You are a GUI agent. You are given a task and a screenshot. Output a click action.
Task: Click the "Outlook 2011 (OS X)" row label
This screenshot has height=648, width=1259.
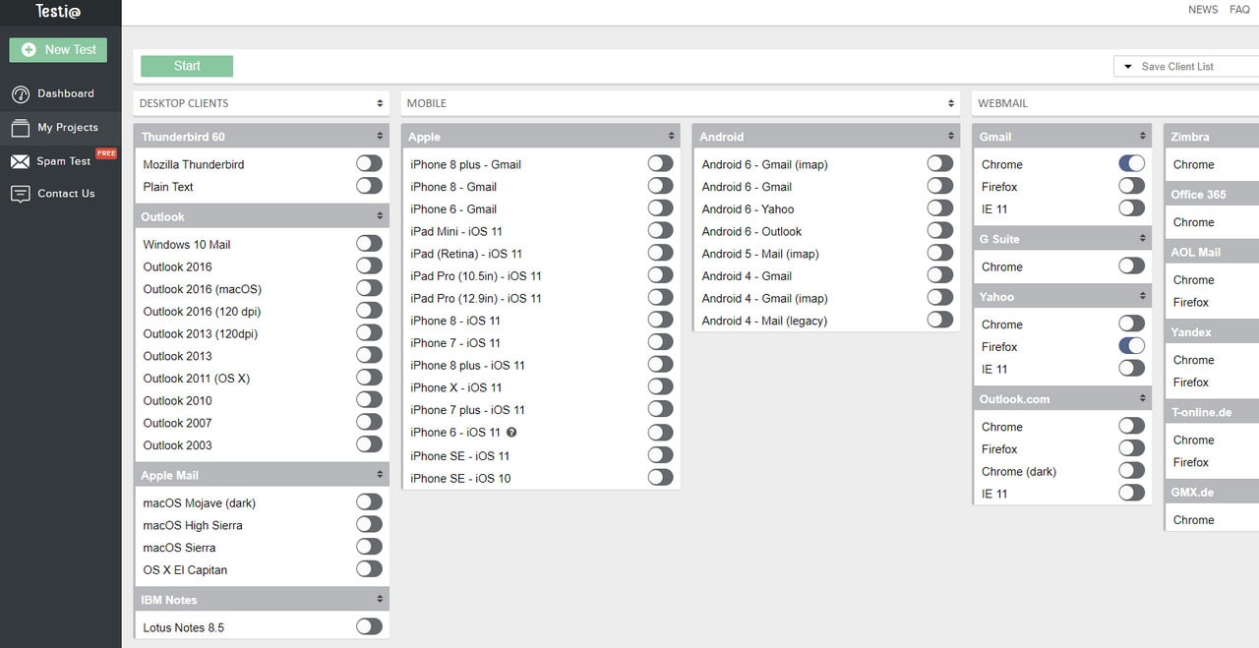point(197,379)
